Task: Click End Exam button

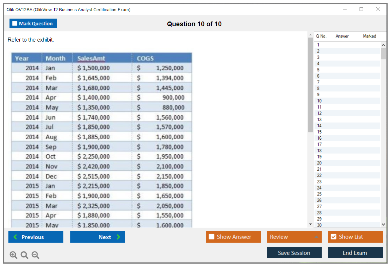Action: pyautogui.click(x=355, y=253)
